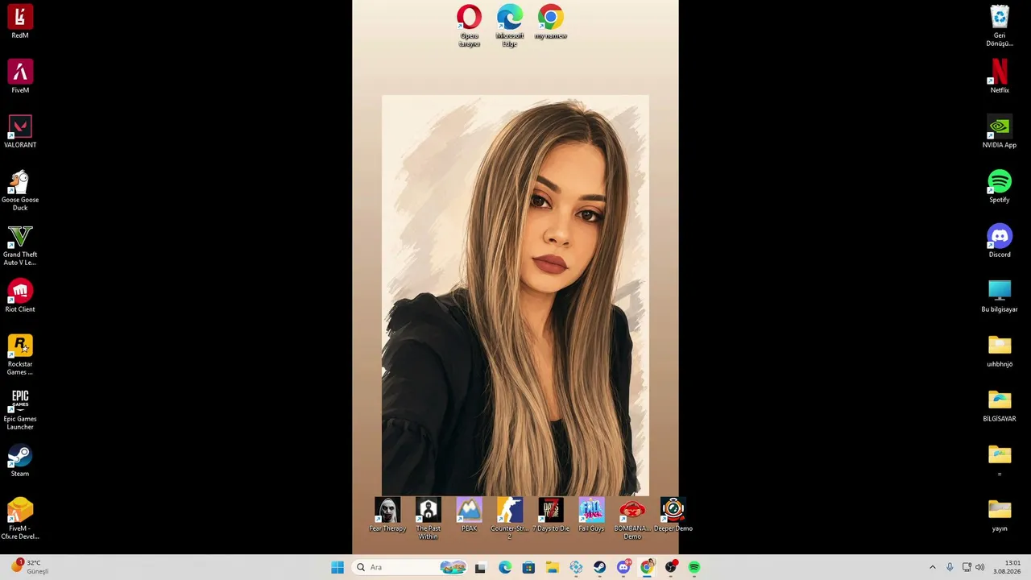Click the Steam shortcut on the desktop
The width and height of the screenshot is (1031, 580).
click(x=20, y=460)
